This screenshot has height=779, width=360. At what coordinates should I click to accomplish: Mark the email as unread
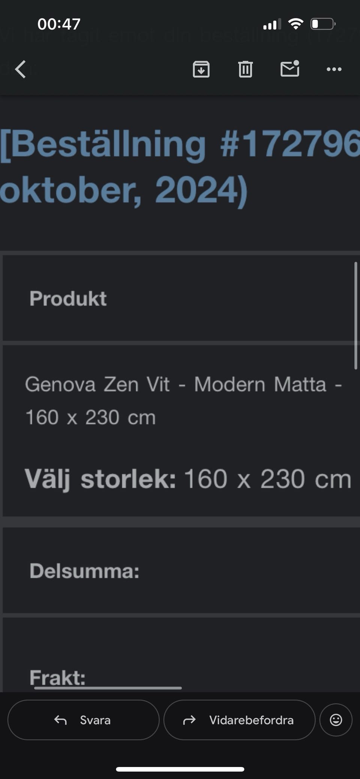(x=289, y=69)
